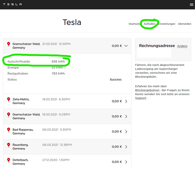The image size is (195, 169).
Task: Expand the Dettelbach charging entry chevron
Action: [126, 162]
